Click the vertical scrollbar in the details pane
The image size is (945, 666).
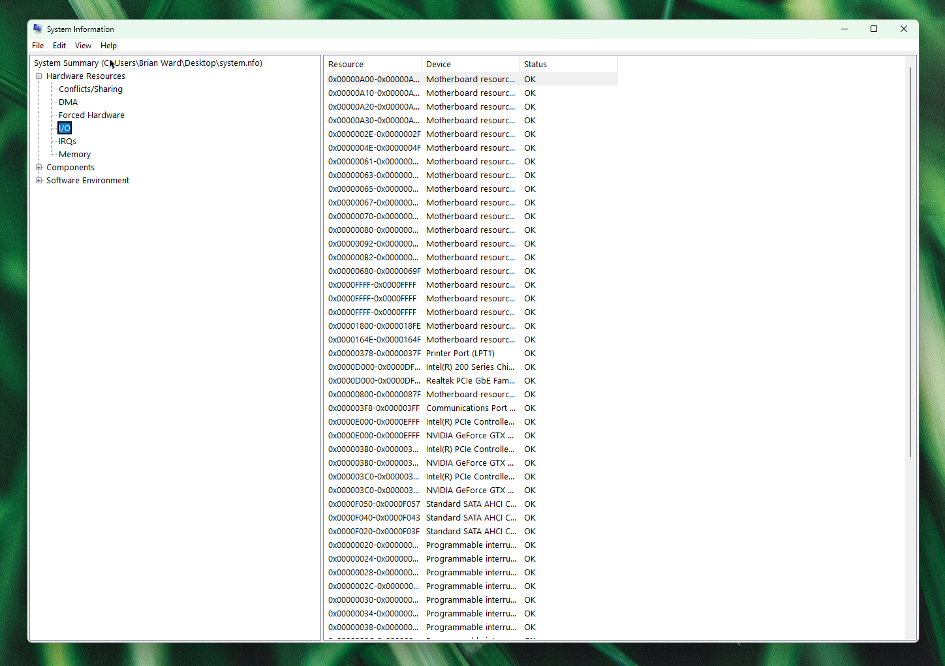910,261
